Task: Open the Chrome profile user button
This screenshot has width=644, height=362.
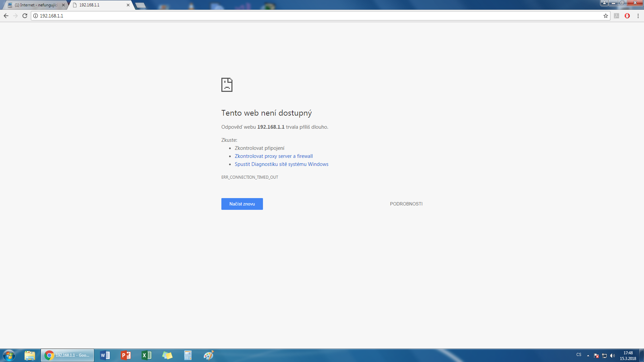Action: click(604, 3)
